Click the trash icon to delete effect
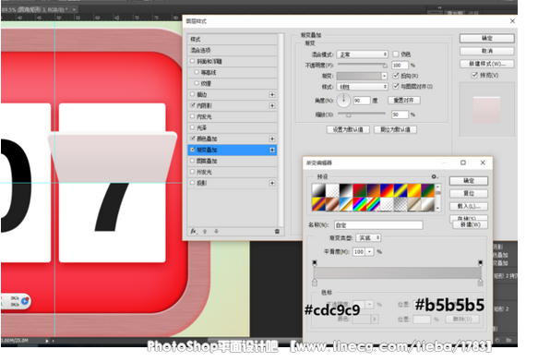The width and height of the screenshot is (538, 362). point(277,232)
